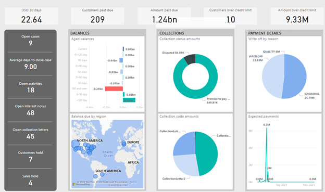Select the light-blue WRITEOFF pie slice
Viewport: 325px width, 192px height.
[272, 76]
